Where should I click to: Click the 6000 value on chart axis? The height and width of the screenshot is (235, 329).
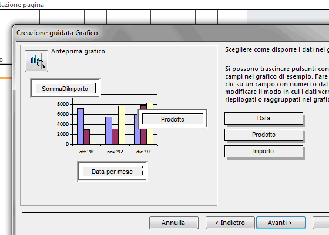63,114
